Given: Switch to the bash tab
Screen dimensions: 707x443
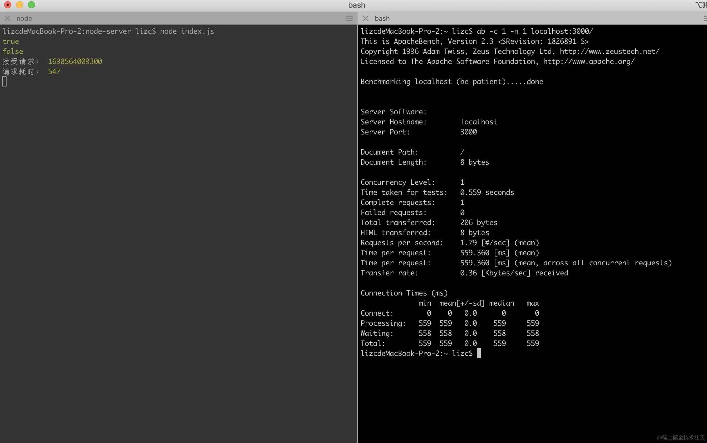Looking at the screenshot, I should tap(382, 18).
